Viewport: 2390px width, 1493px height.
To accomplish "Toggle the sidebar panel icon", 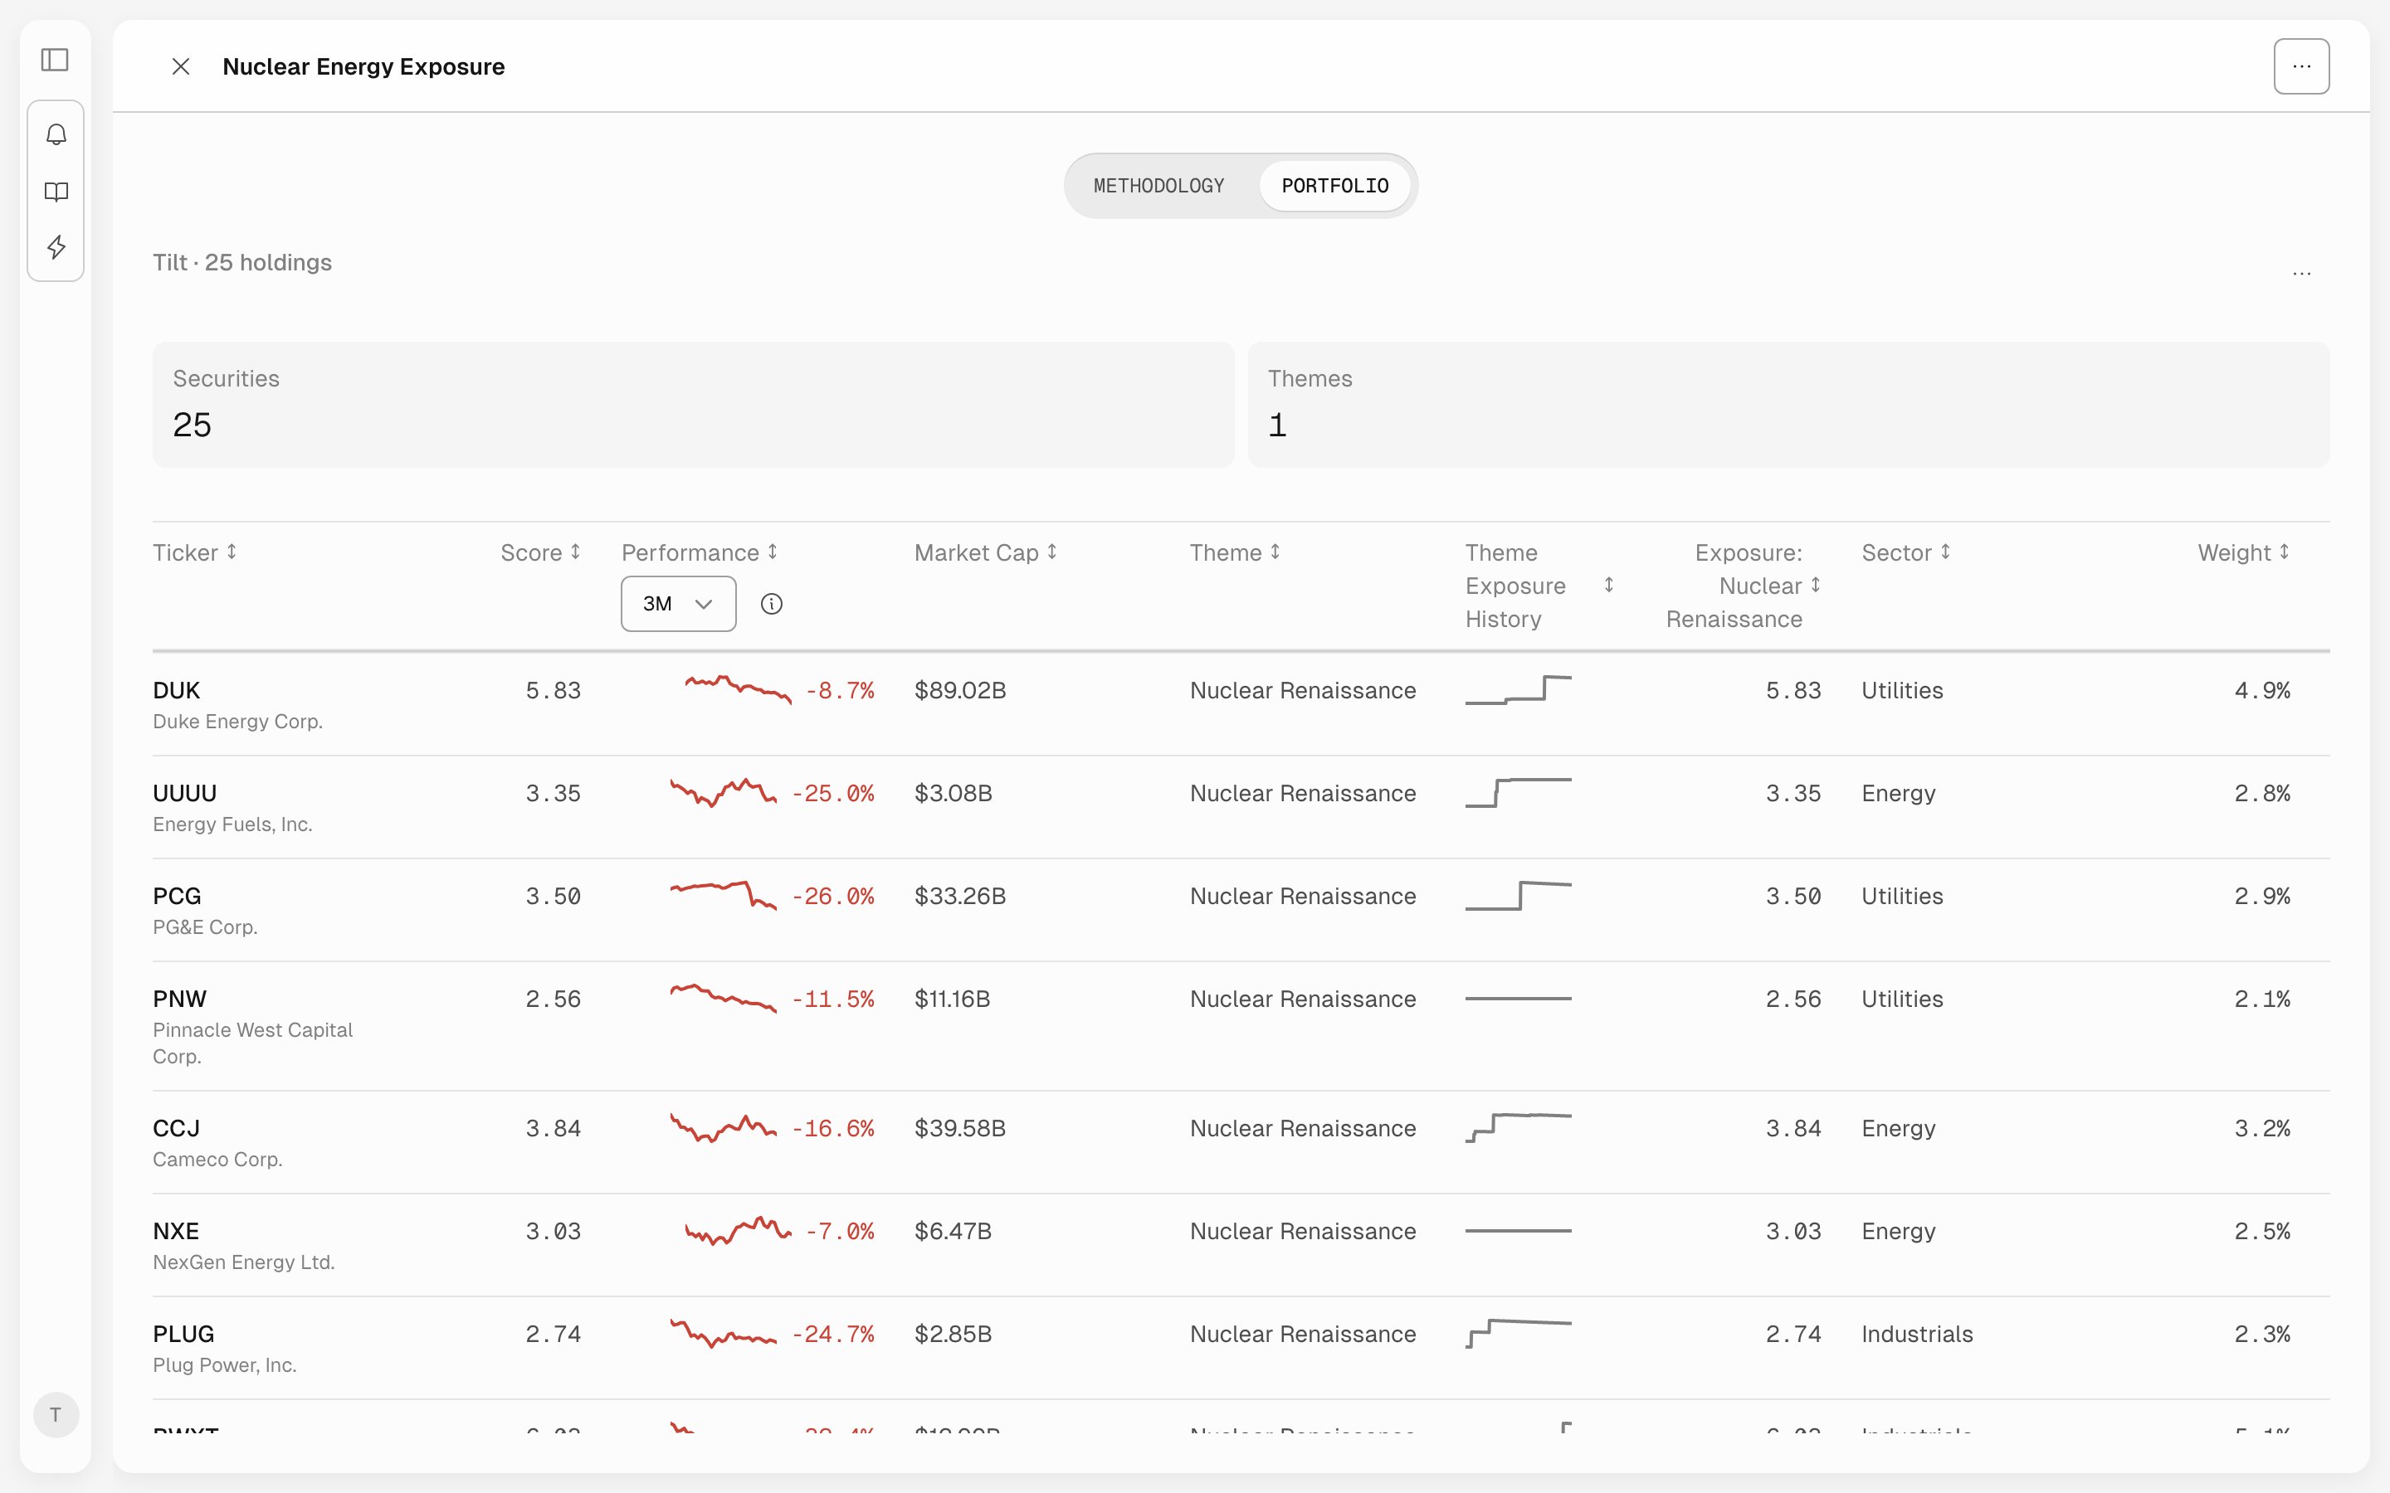I will click(x=56, y=61).
